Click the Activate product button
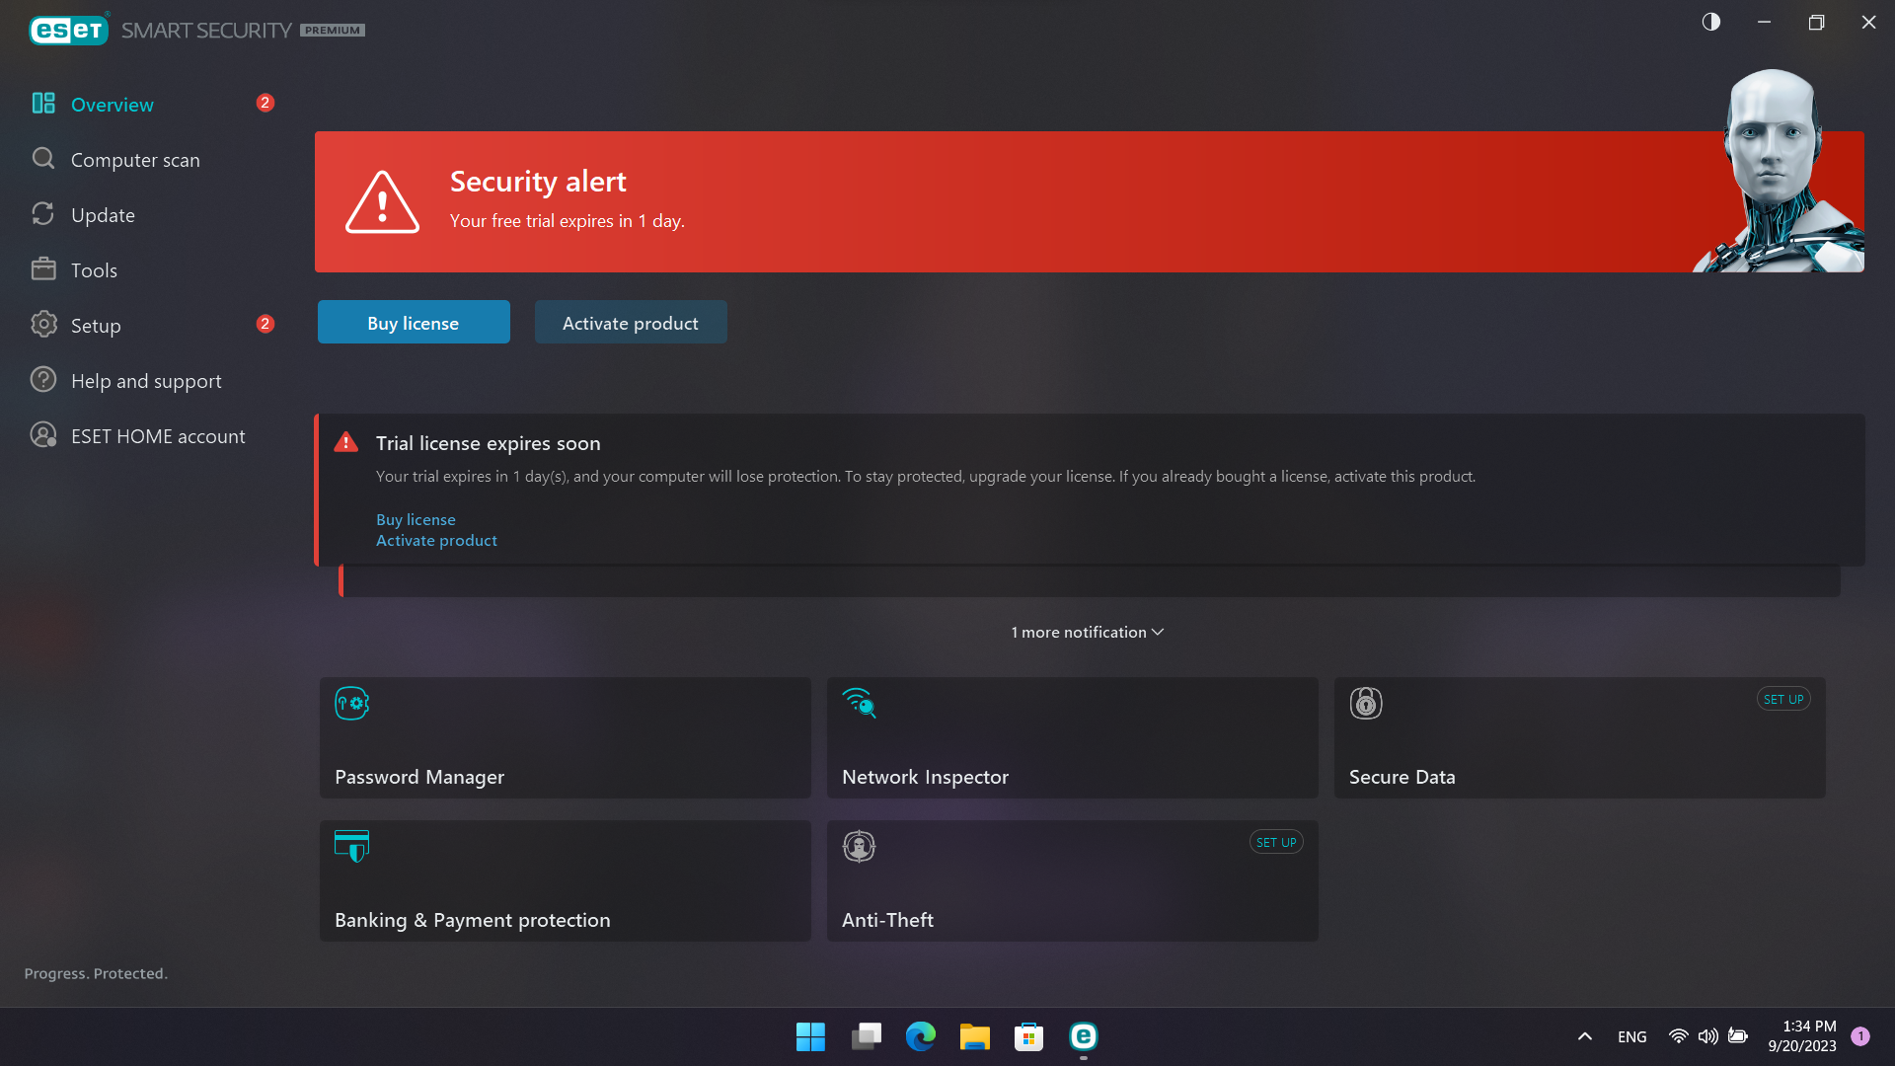Screen dimensions: 1895x1066 pos(631,322)
